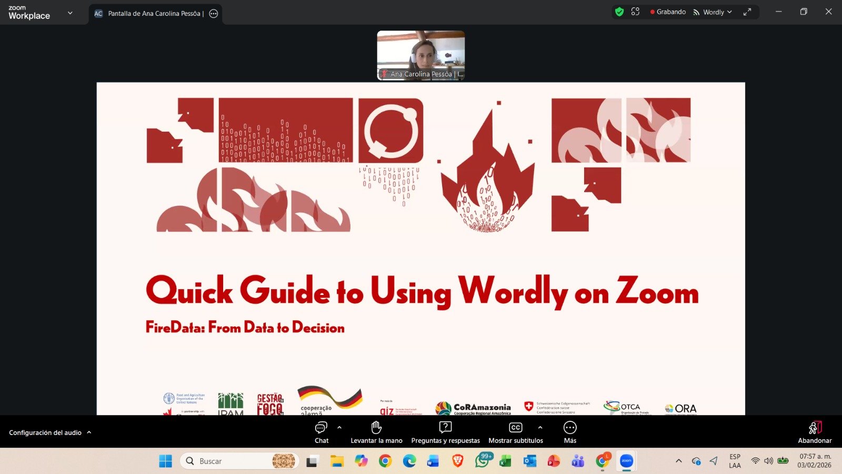Open the Zoom Workplace dropdown menu
The height and width of the screenshot is (474, 842).
pos(70,13)
